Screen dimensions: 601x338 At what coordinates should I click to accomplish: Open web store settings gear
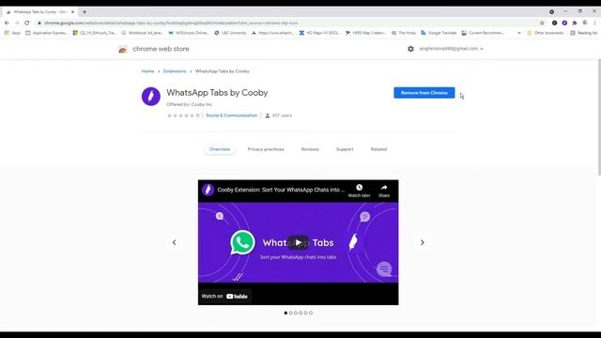click(x=410, y=49)
